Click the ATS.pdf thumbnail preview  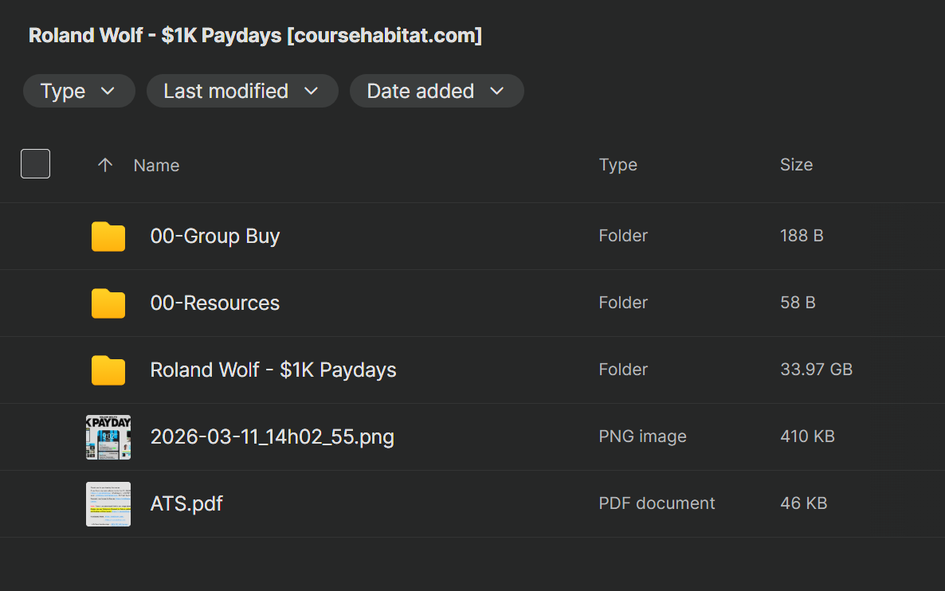pos(108,503)
